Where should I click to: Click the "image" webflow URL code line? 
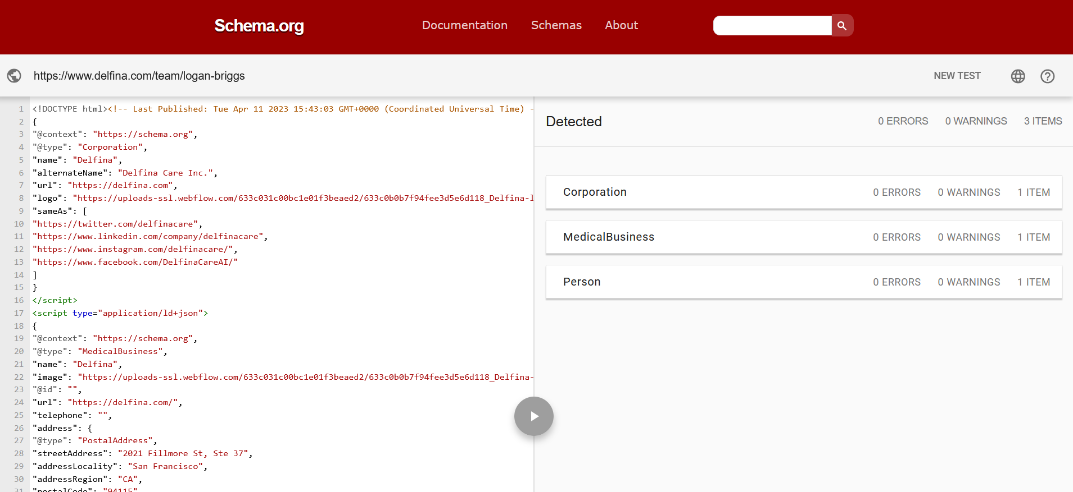283,377
